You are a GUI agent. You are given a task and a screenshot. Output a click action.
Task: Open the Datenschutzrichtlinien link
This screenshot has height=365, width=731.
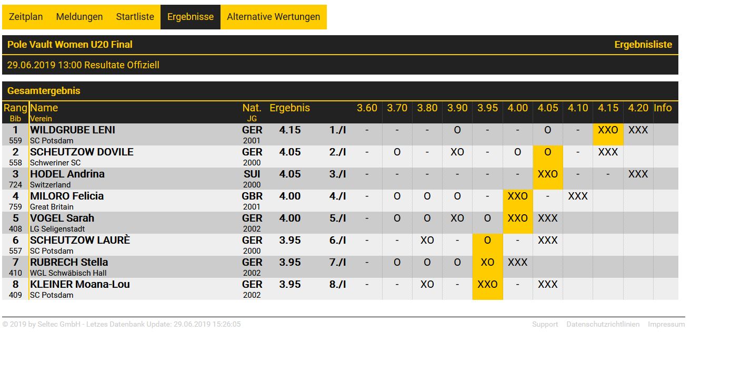pos(603,325)
